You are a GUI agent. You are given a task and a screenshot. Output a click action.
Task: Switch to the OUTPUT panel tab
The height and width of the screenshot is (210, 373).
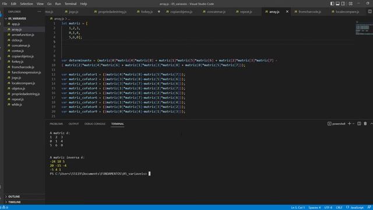(73, 124)
